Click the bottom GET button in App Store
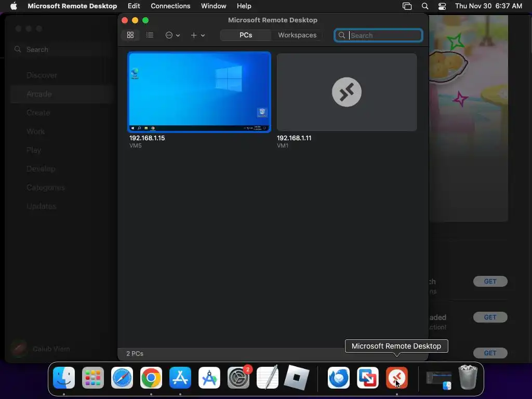The height and width of the screenshot is (399, 532). [490, 353]
